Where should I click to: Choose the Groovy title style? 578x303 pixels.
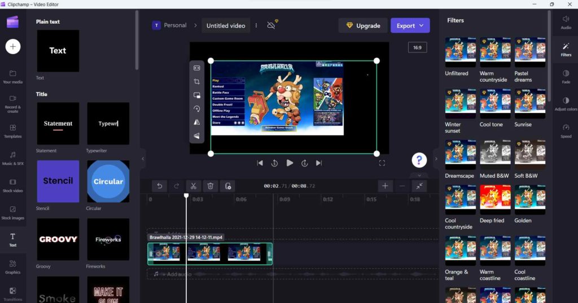pyautogui.click(x=58, y=239)
